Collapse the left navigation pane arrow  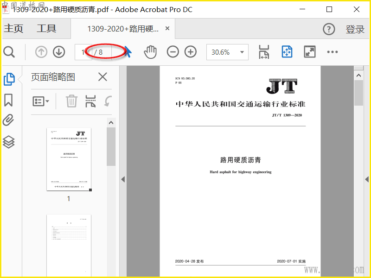123,179
